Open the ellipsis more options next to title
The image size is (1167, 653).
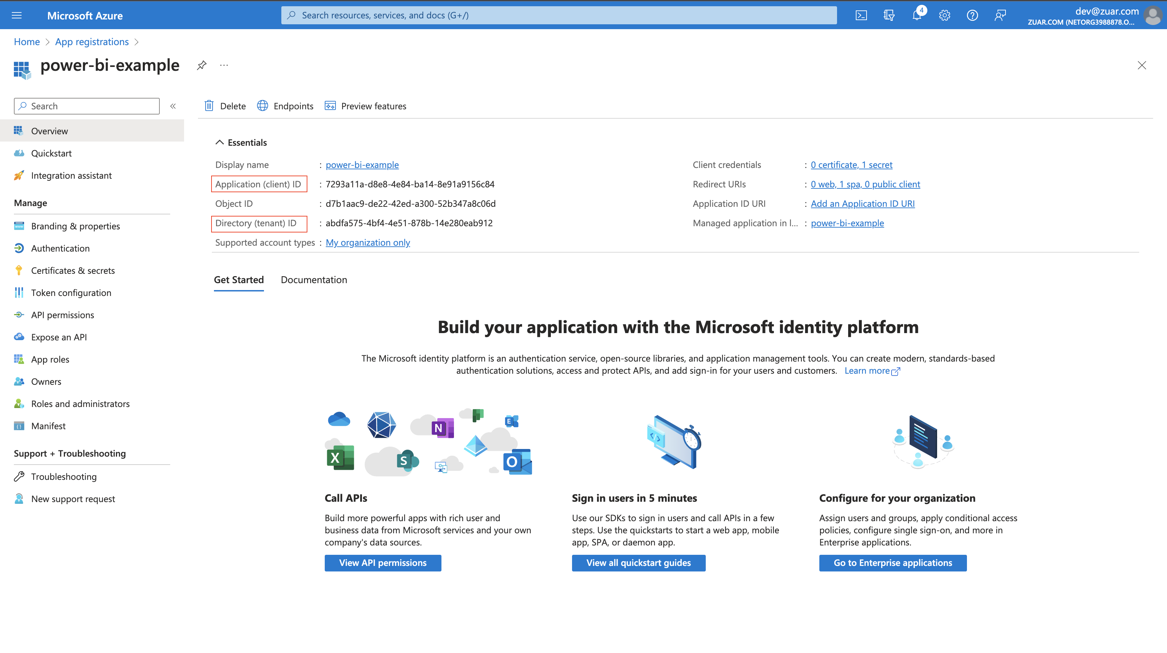224,65
